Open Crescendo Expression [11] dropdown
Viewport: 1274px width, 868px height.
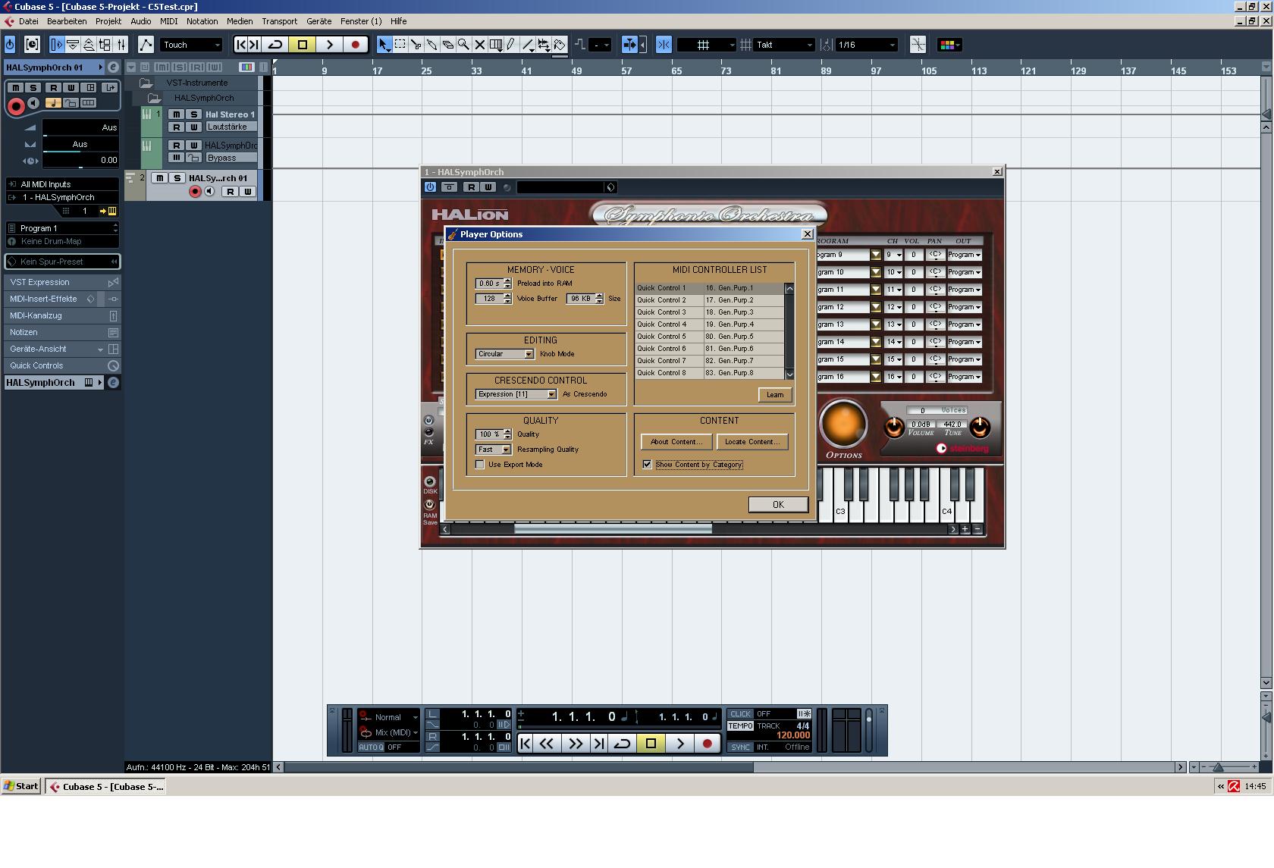(516, 394)
